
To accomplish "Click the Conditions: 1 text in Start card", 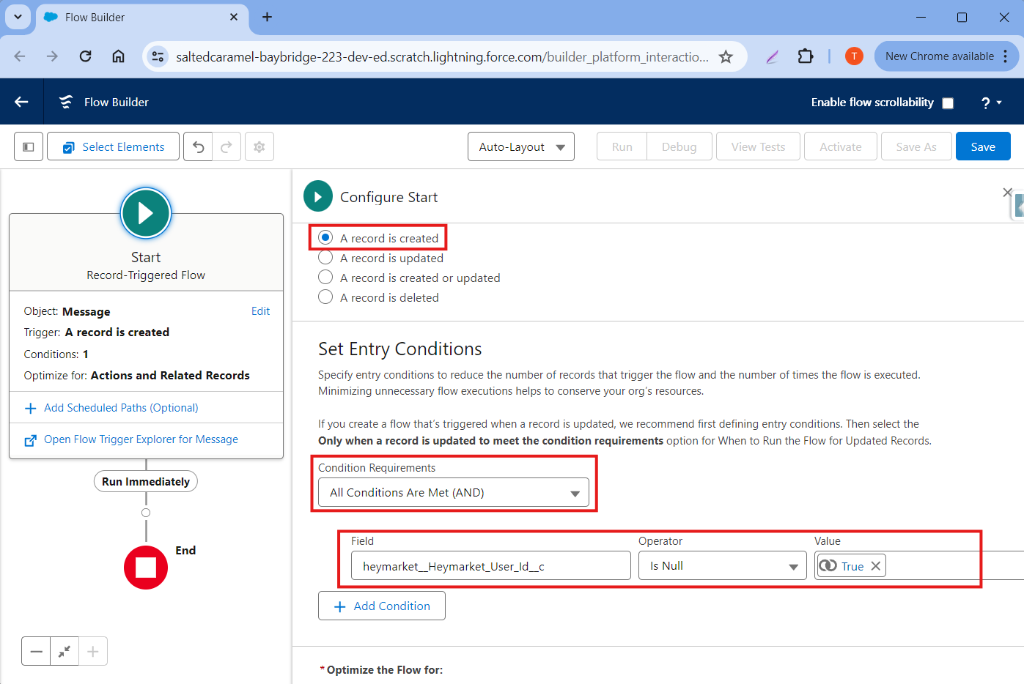I will pyautogui.click(x=56, y=354).
